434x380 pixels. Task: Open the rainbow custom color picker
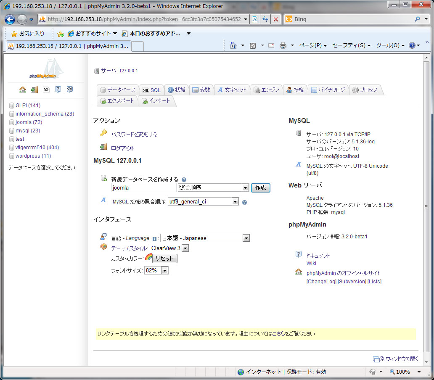click(x=148, y=257)
